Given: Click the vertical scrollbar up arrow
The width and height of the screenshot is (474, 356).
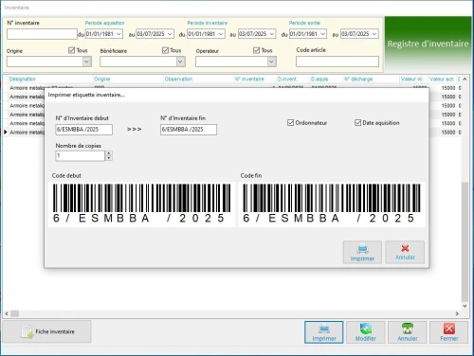Looking at the screenshot, I should (x=465, y=79).
